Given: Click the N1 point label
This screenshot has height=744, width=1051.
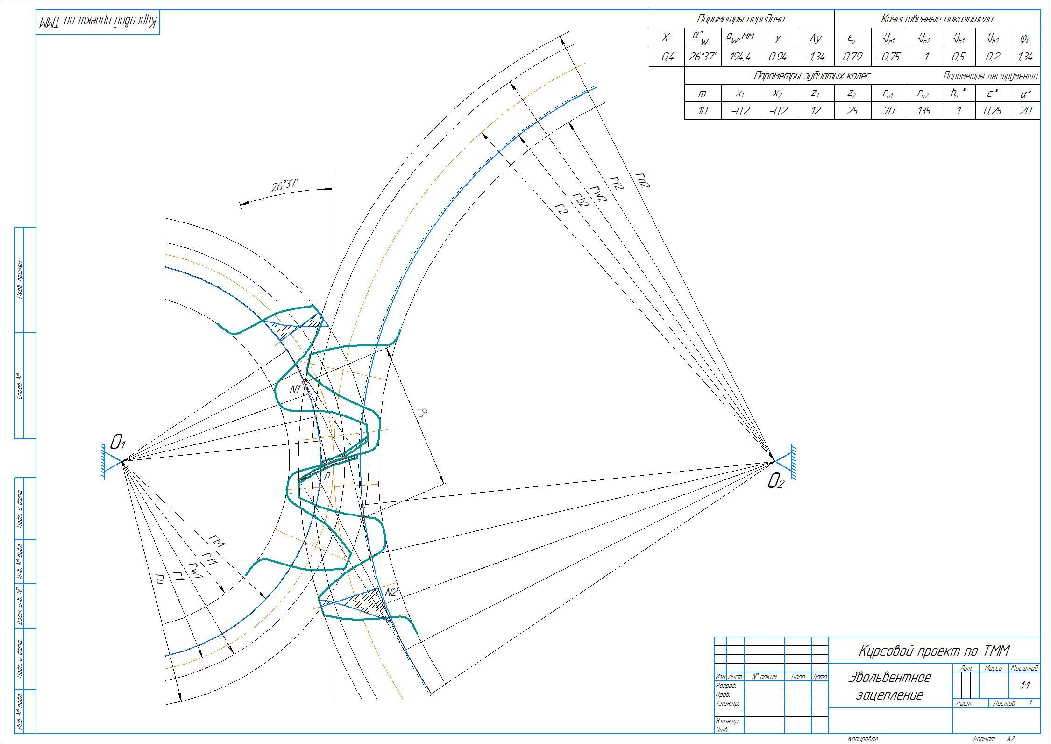Looking at the screenshot, I should click(x=296, y=388).
